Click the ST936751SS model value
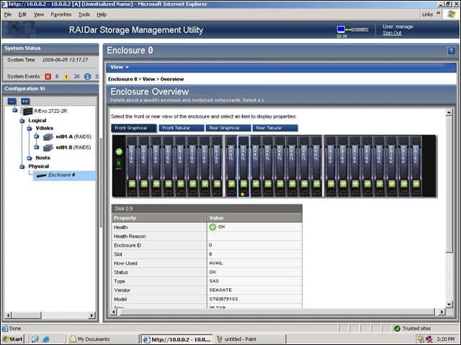This screenshot has height=345, width=461. click(224, 299)
